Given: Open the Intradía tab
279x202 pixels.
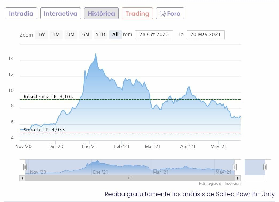Looking at the screenshot, I should pyautogui.click(x=21, y=14).
